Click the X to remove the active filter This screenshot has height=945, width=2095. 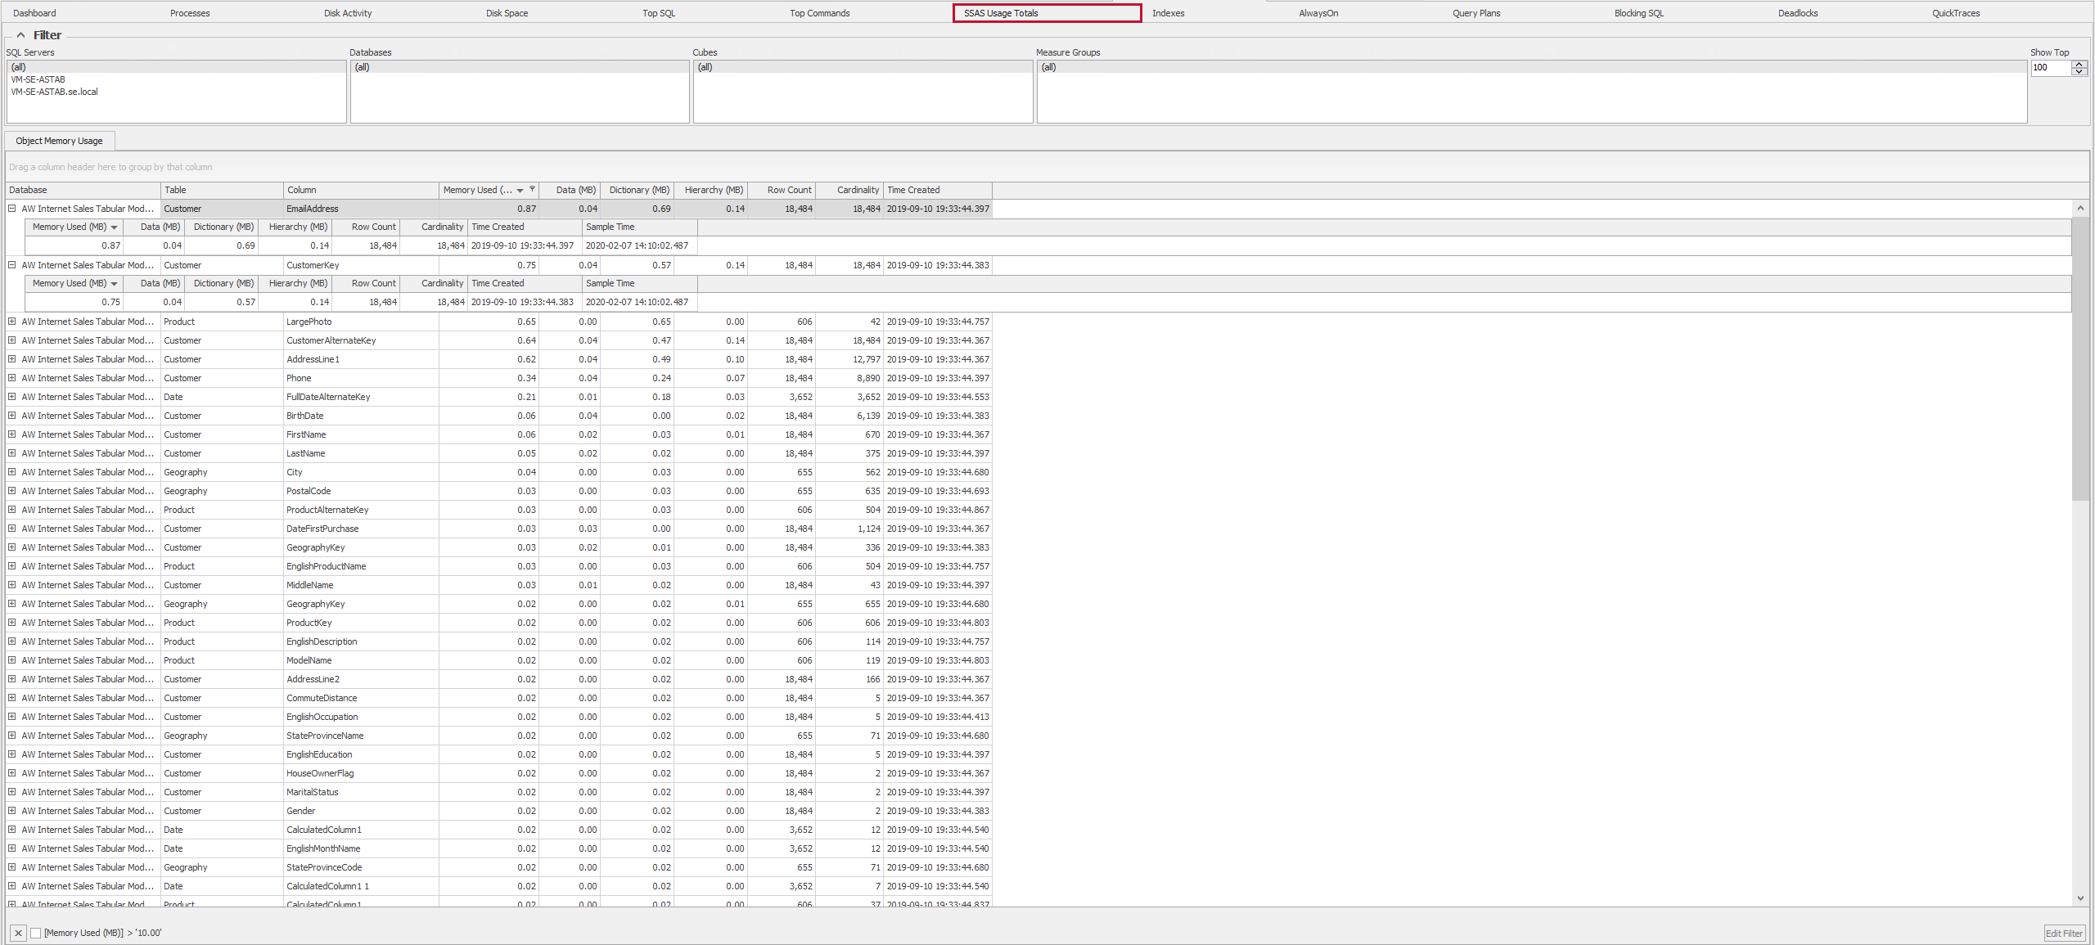[x=17, y=933]
